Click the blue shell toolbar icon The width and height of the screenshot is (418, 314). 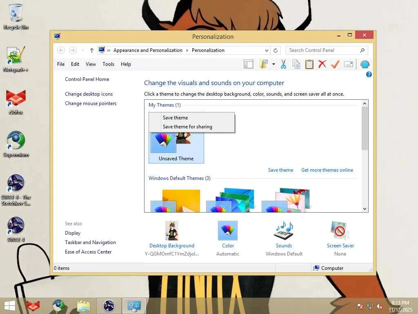point(365,64)
